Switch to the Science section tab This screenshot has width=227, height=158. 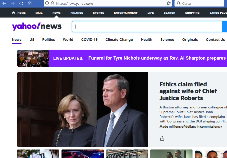pyautogui.click(x=167, y=40)
